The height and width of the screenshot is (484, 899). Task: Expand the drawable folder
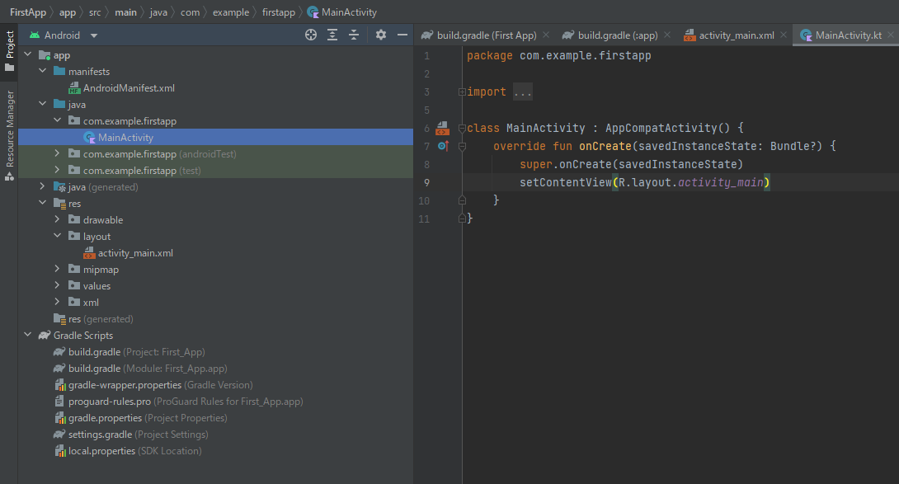pyautogui.click(x=57, y=220)
